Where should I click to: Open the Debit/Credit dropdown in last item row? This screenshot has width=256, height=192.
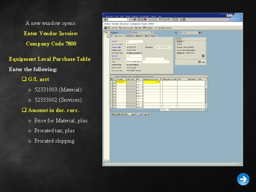coord(142,107)
